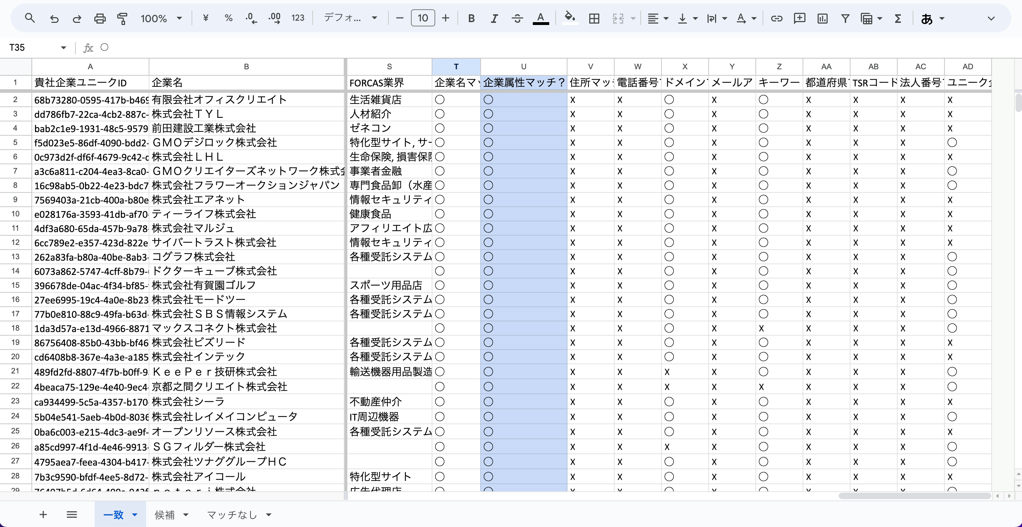Image resolution: width=1022 pixels, height=527 pixels.
Task: Format selection as currency yen
Action: 205,18
